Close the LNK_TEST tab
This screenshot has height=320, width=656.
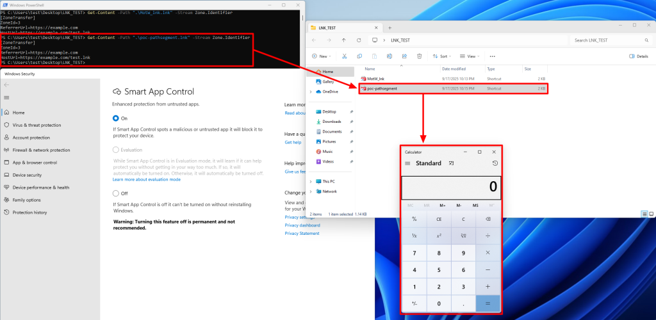coord(375,28)
